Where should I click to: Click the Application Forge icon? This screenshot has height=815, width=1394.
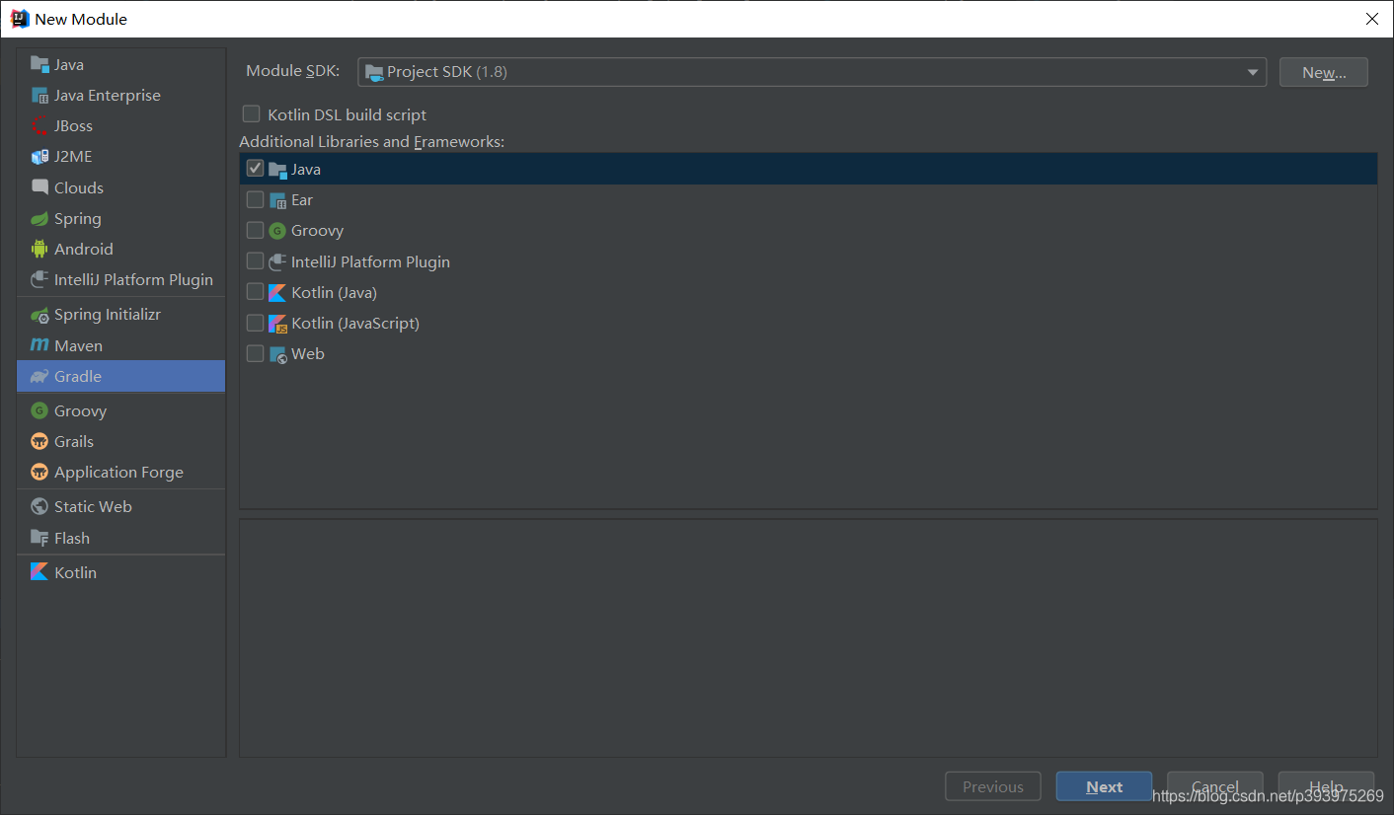click(39, 473)
